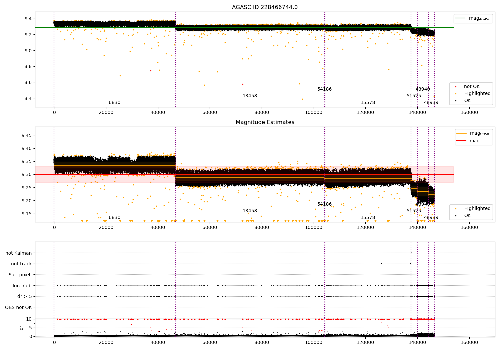Click OBSID label 51525 in Magnitude Estimates plot
Screen dimensions: 500x350
pyautogui.click(x=414, y=211)
